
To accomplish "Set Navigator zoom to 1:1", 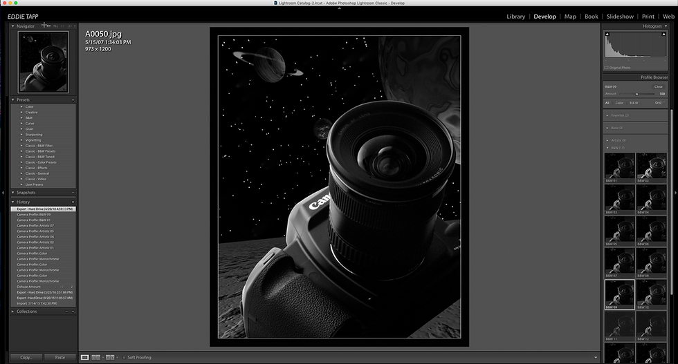I will tap(63, 26).
